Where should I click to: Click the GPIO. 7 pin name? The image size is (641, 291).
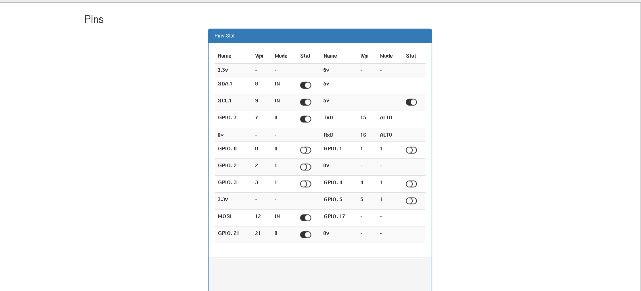coord(227,118)
